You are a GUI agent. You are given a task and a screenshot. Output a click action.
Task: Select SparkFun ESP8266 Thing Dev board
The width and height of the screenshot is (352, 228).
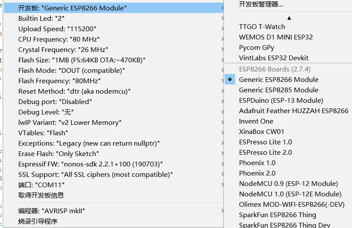[x=285, y=225]
